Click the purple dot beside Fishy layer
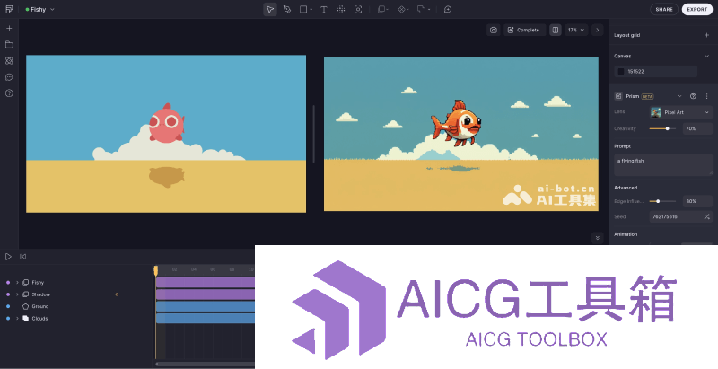The height and width of the screenshot is (369, 718). 8,283
